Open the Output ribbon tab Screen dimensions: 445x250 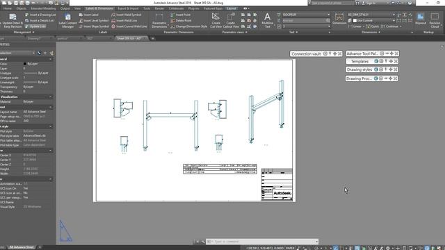coord(65,8)
